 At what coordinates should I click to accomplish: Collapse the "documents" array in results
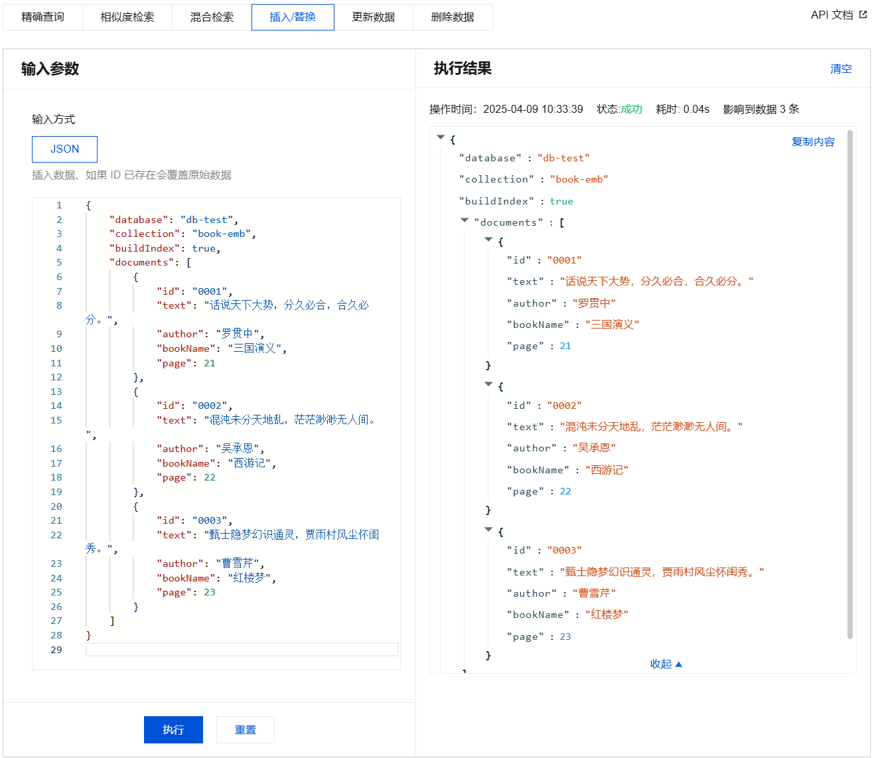click(465, 220)
